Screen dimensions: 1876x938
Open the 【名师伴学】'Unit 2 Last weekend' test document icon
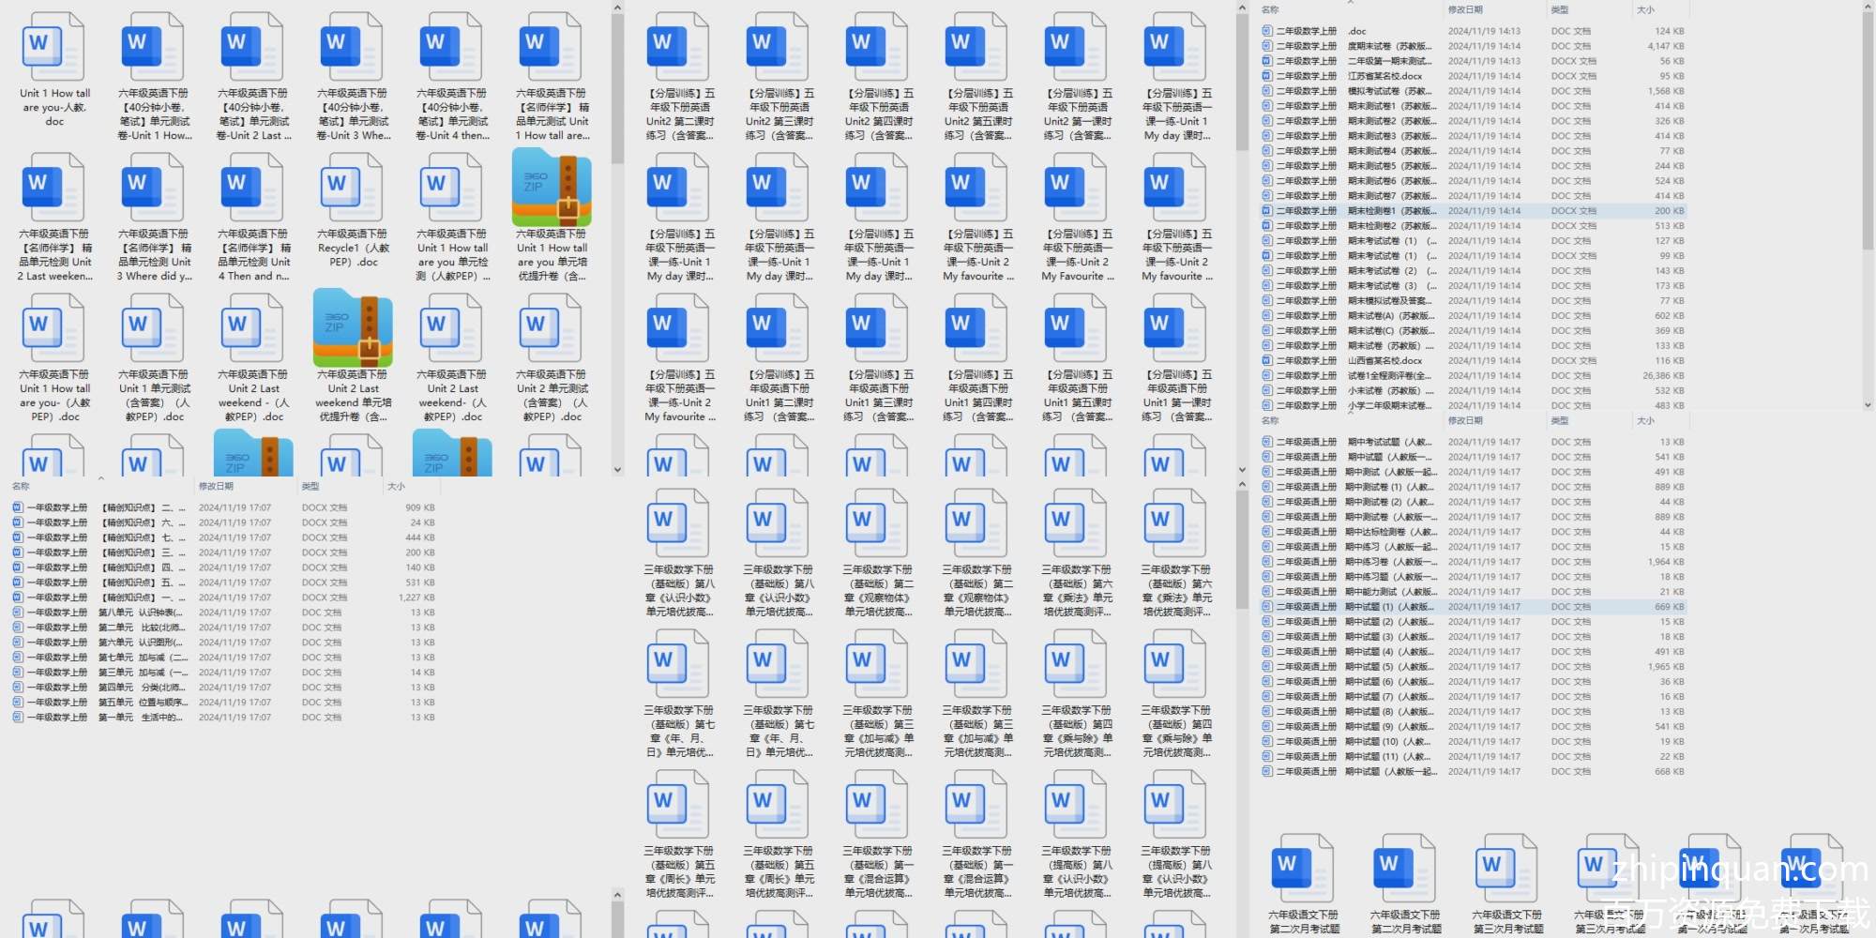click(53, 189)
